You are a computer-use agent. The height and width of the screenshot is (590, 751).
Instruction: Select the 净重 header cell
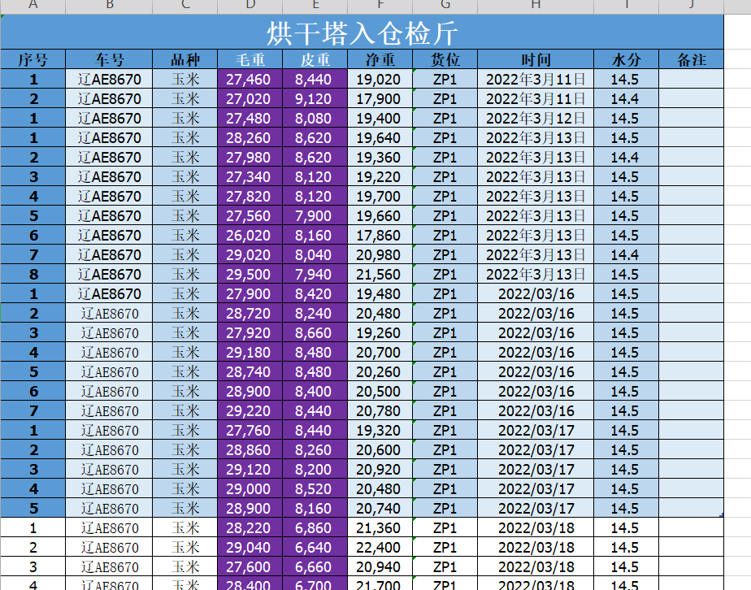pos(380,59)
